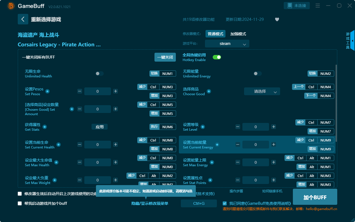
Task: Open the hamburger menu in title bar
Action: (318, 6)
